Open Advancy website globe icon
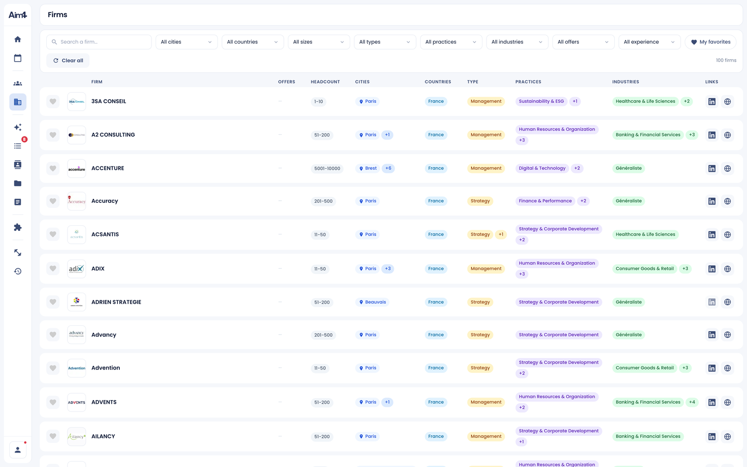 [727, 335]
